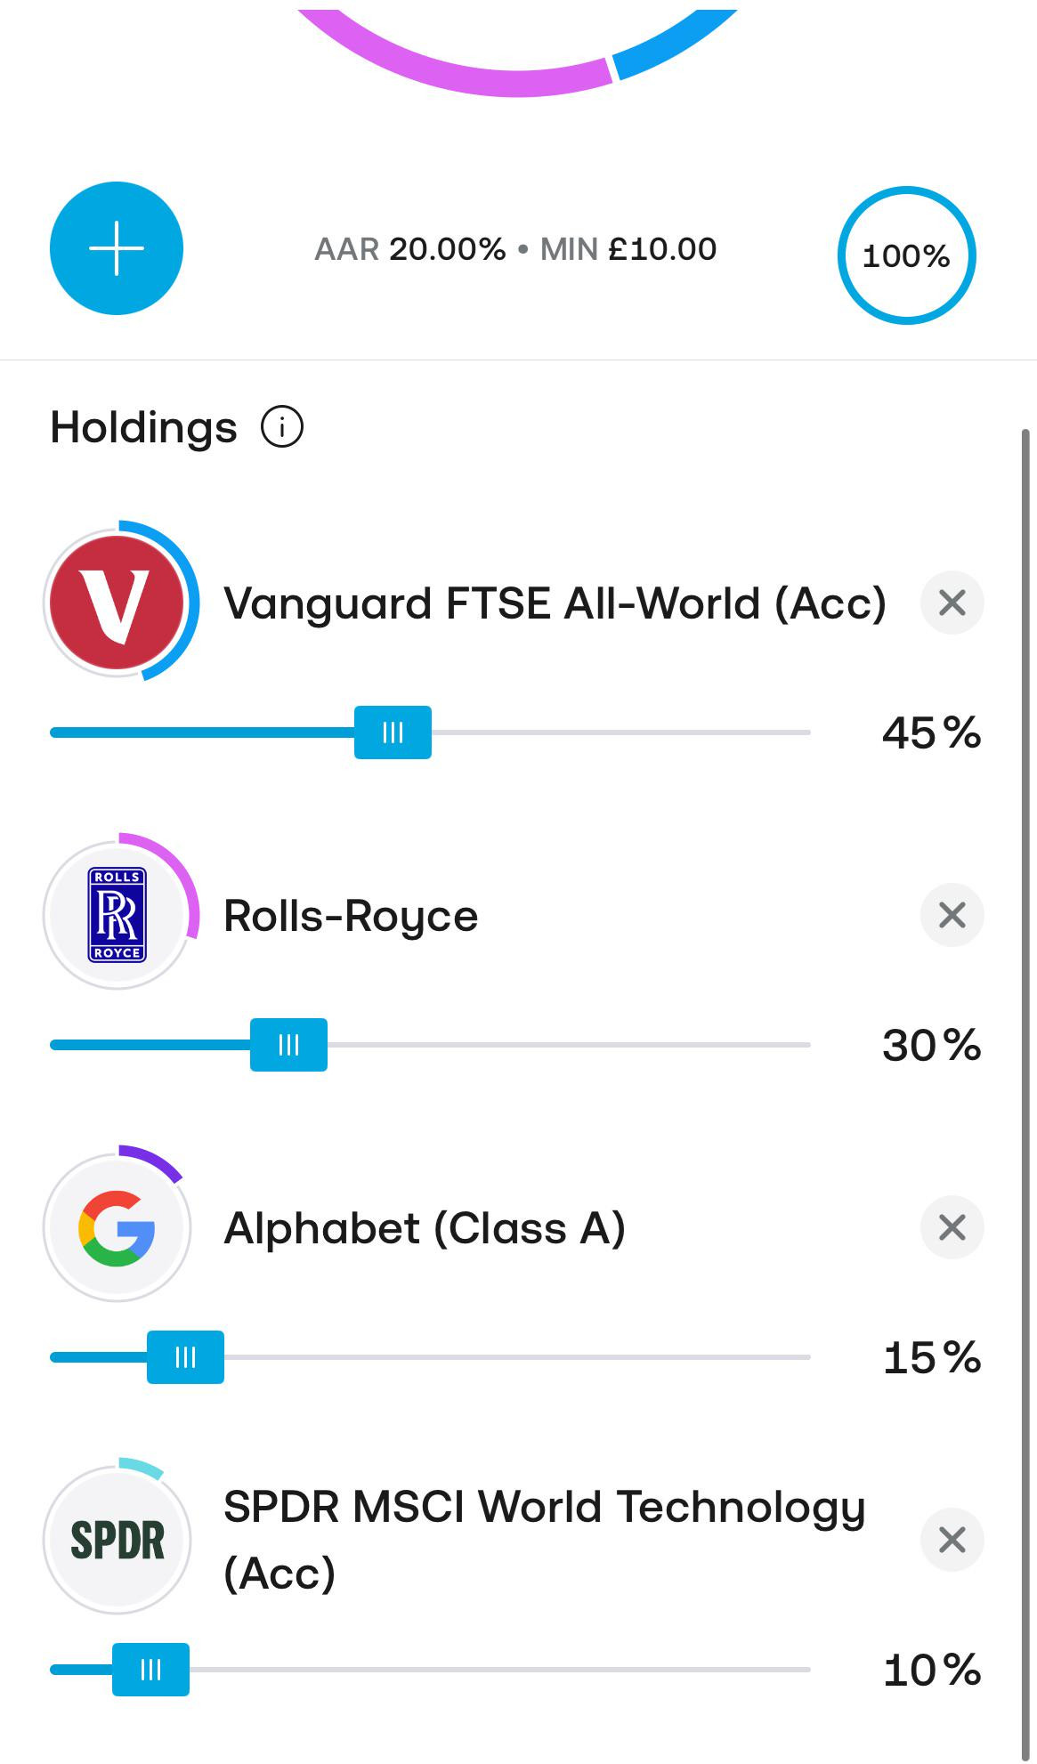Tap the Rolls-Royce logo icon
This screenshot has width=1037, height=1764.
pyautogui.click(x=117, y=915)
